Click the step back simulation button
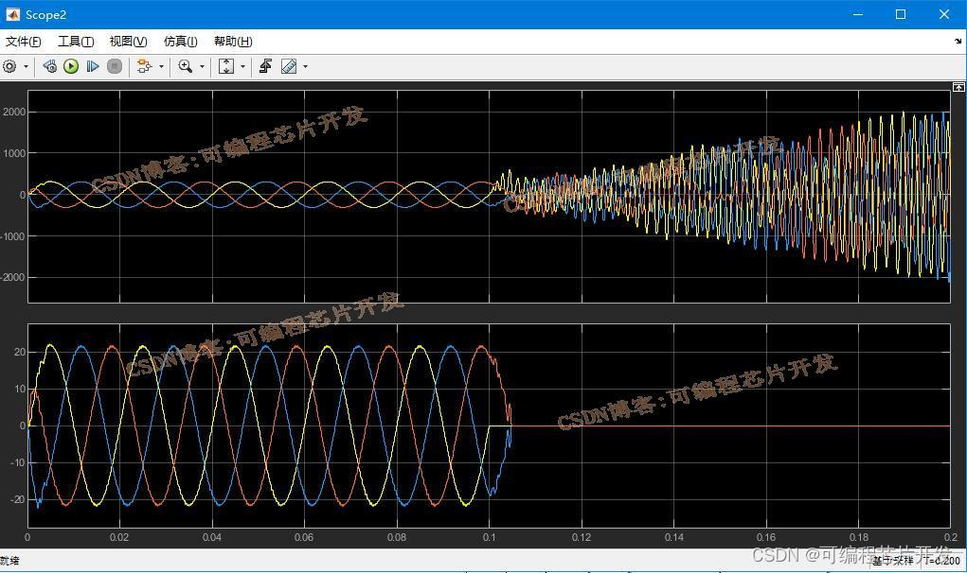The image size is (967, 573). 50,66
